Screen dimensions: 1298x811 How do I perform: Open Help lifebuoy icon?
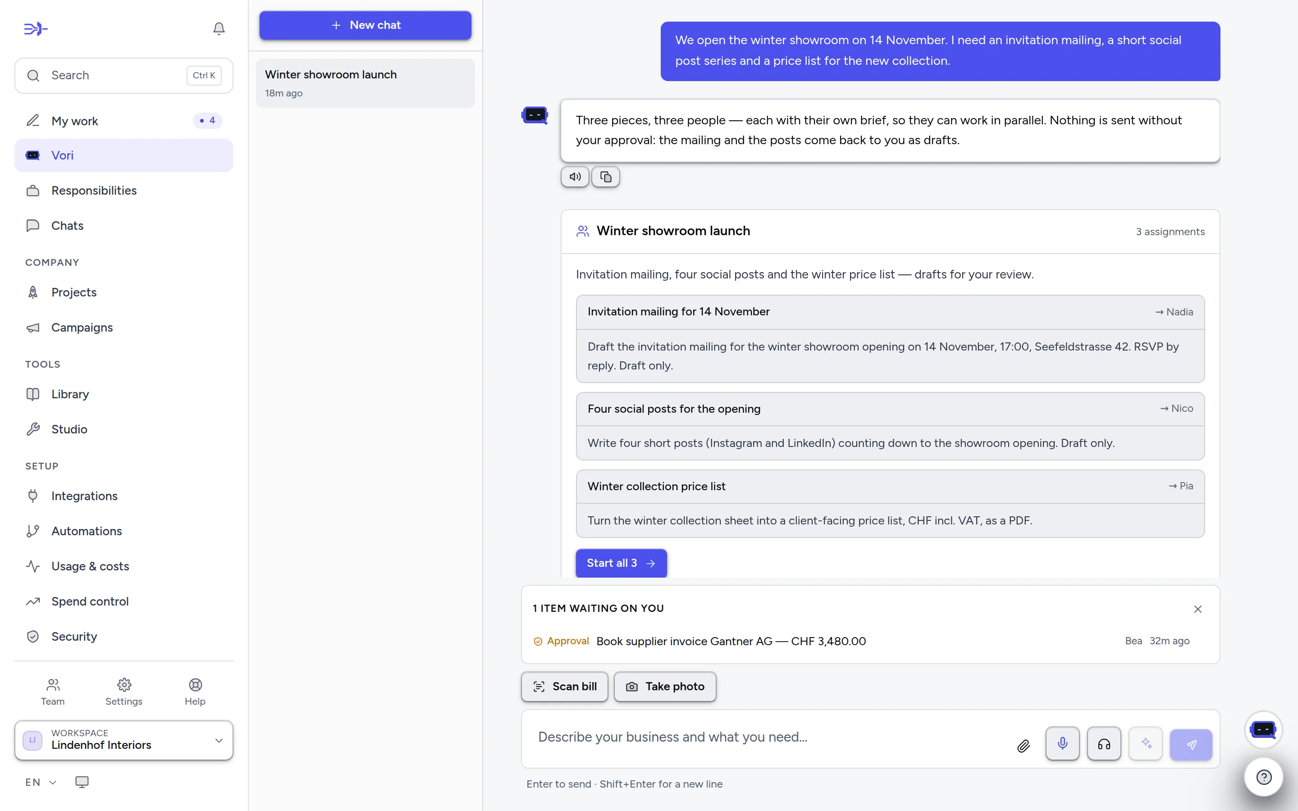click(195, 692)
